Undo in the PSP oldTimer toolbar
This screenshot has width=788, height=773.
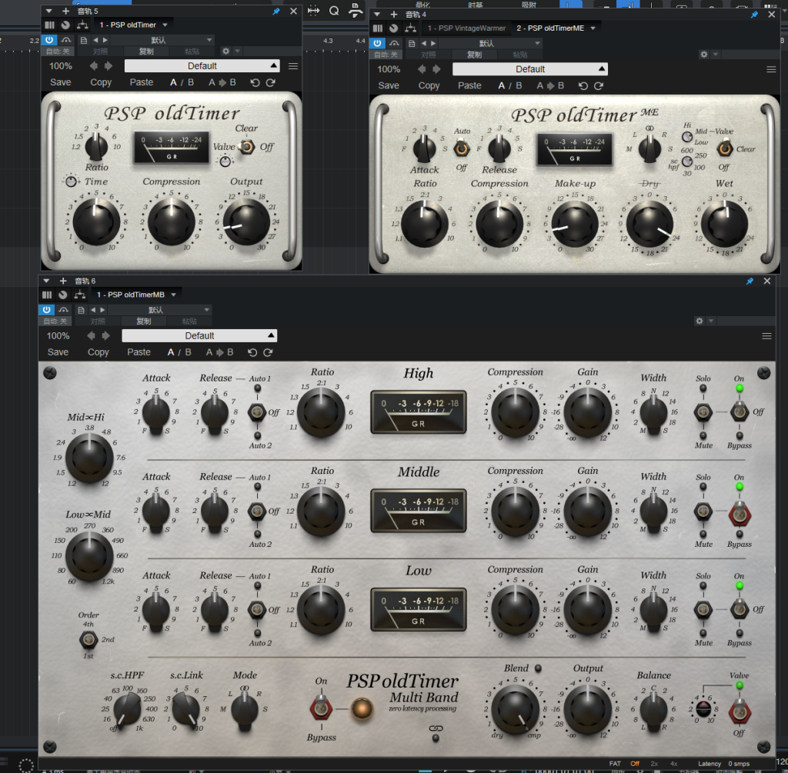click(x=255, y=82)
